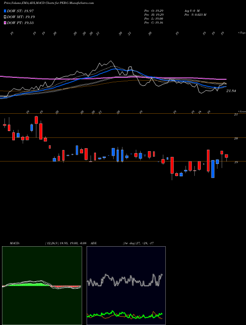Open the dark blue ADX indicator panel
This screenshot has height=325, width=246.
[126, 286]
